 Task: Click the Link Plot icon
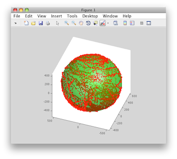(x=115, y=23)
